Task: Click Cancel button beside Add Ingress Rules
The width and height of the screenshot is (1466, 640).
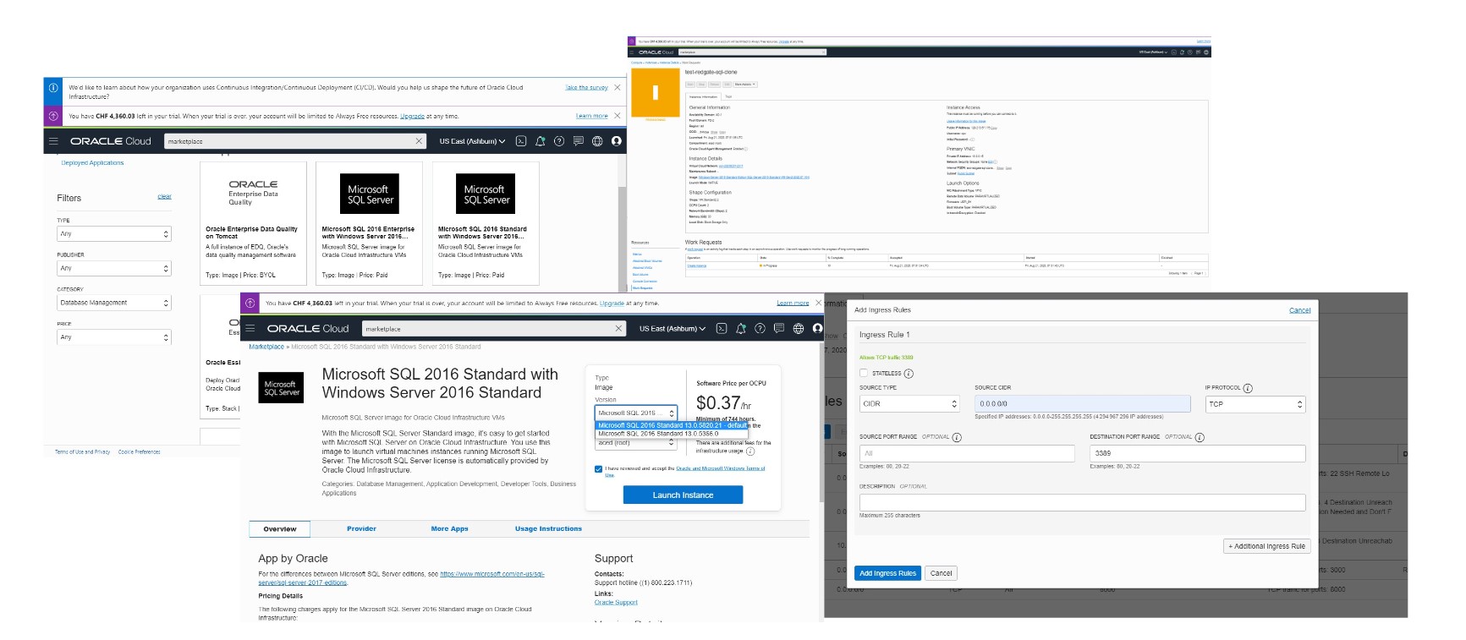Action: [941, 573]
